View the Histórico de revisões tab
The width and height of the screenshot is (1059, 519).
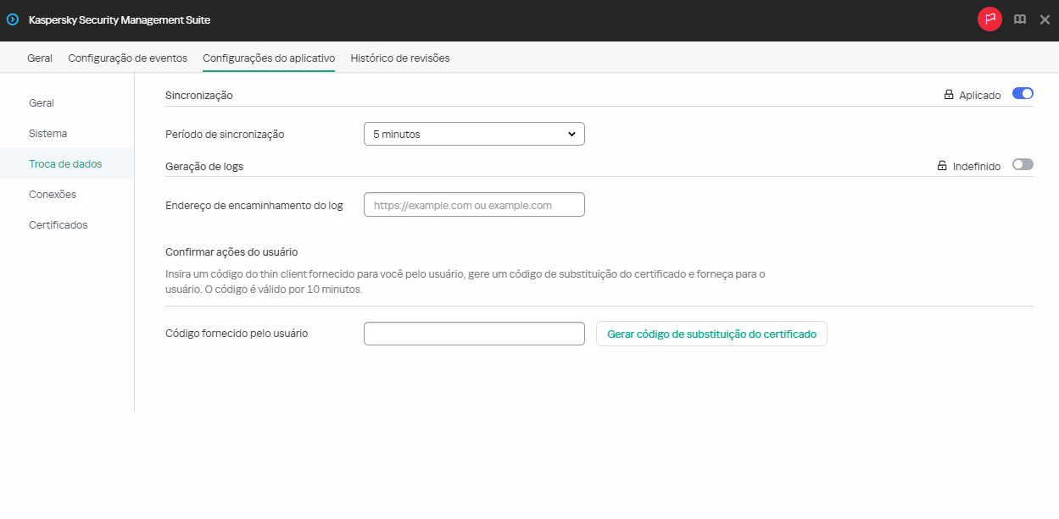click(399, 58)
